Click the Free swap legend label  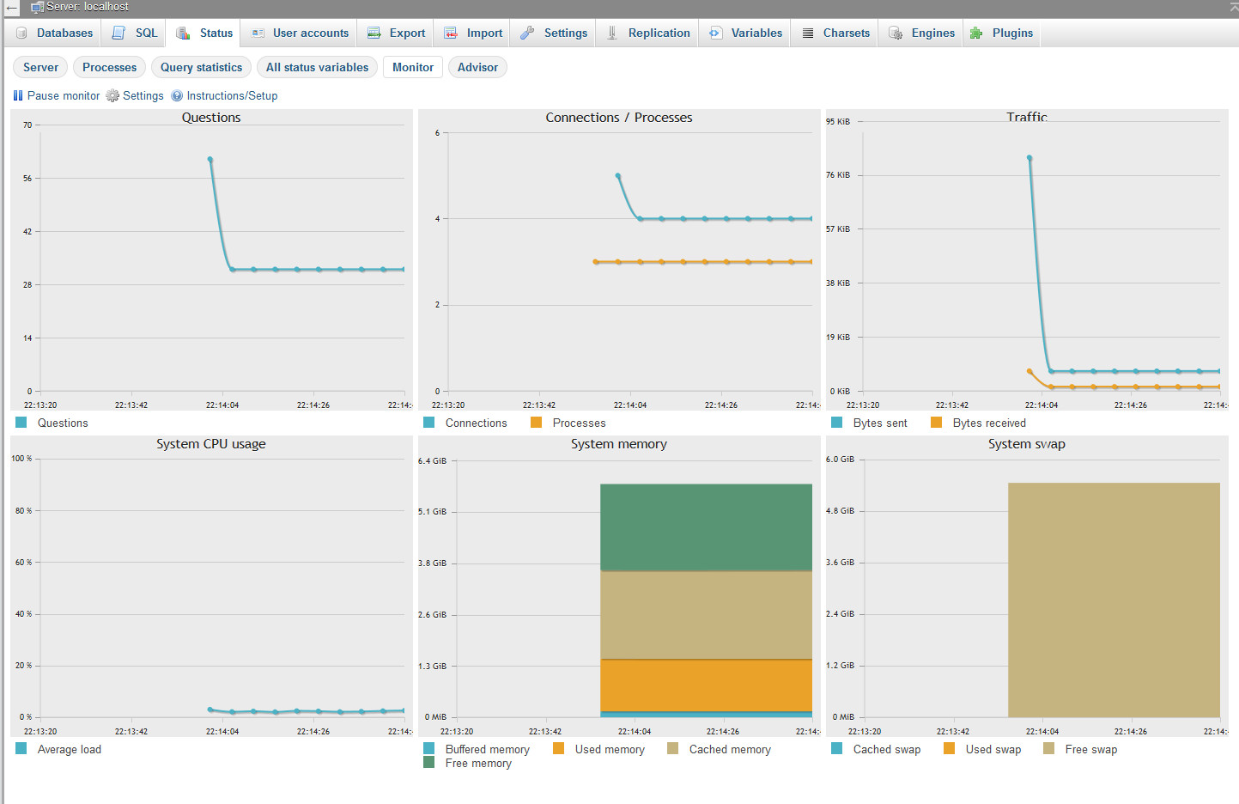click(1091, 749)
